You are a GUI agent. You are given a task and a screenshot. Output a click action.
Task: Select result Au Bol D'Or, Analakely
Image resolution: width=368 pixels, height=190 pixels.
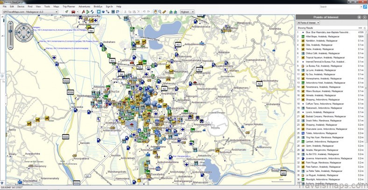(331, 154)
